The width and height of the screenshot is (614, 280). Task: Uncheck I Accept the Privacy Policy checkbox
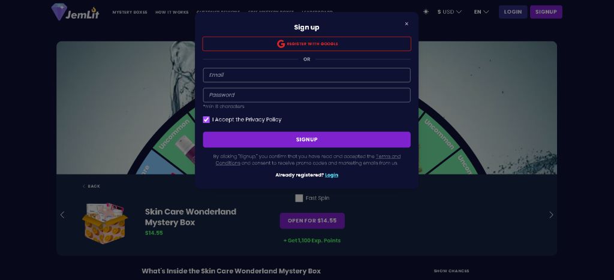pyautogui.click(x=206, y=120)
